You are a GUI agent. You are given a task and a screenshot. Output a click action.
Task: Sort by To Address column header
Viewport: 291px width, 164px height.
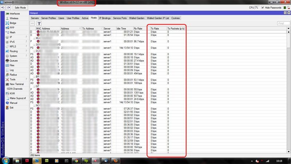[92, 29]
